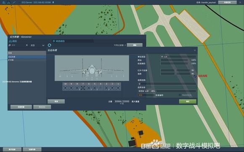Clear the slot search with the X icon

pyautogui.click(x=27, y=45)
